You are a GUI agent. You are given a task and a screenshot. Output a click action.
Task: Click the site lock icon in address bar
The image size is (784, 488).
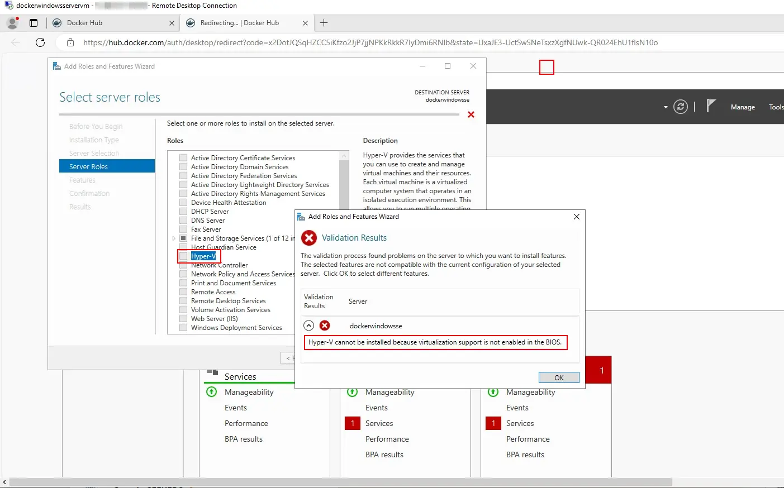point(70,42)
